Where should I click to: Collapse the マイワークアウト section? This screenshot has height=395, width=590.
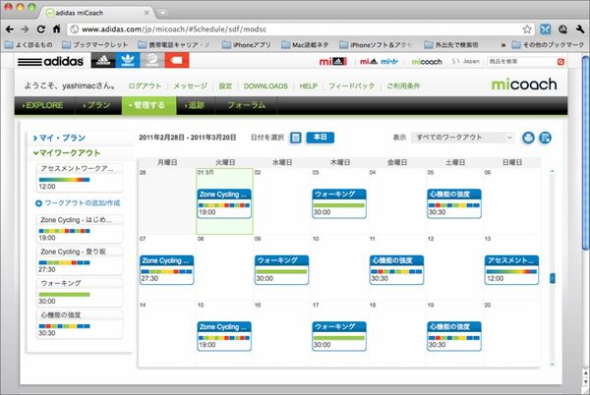(67, 153)
